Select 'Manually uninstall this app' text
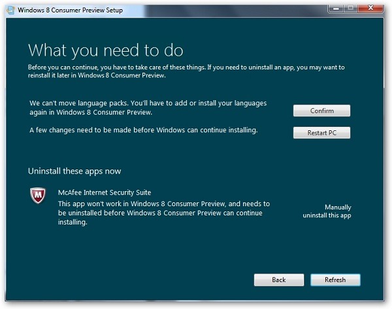 (x=327, y=211)
